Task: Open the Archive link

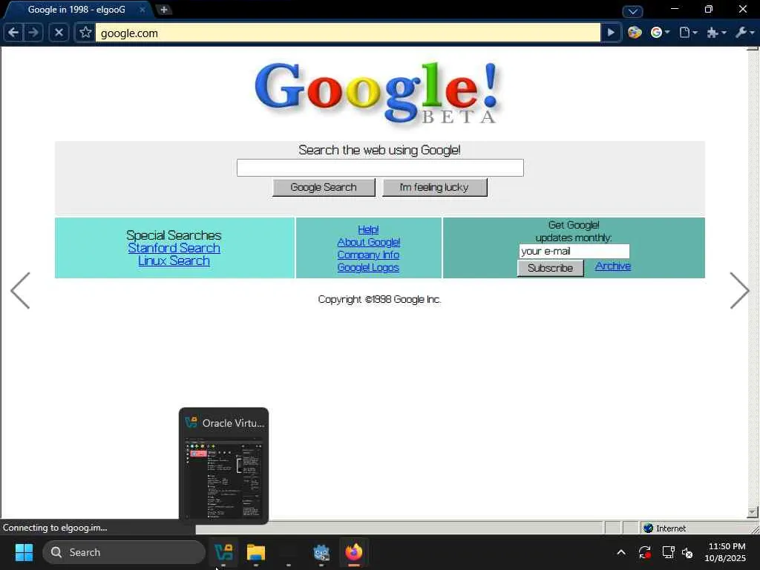Action: pyautogui.click(x=612, y=266)
